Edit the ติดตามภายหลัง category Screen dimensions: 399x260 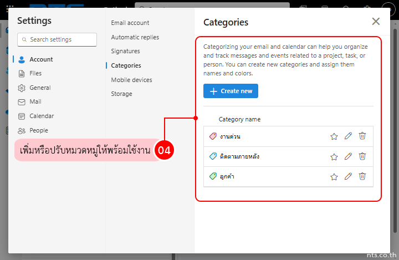(348, 156)
